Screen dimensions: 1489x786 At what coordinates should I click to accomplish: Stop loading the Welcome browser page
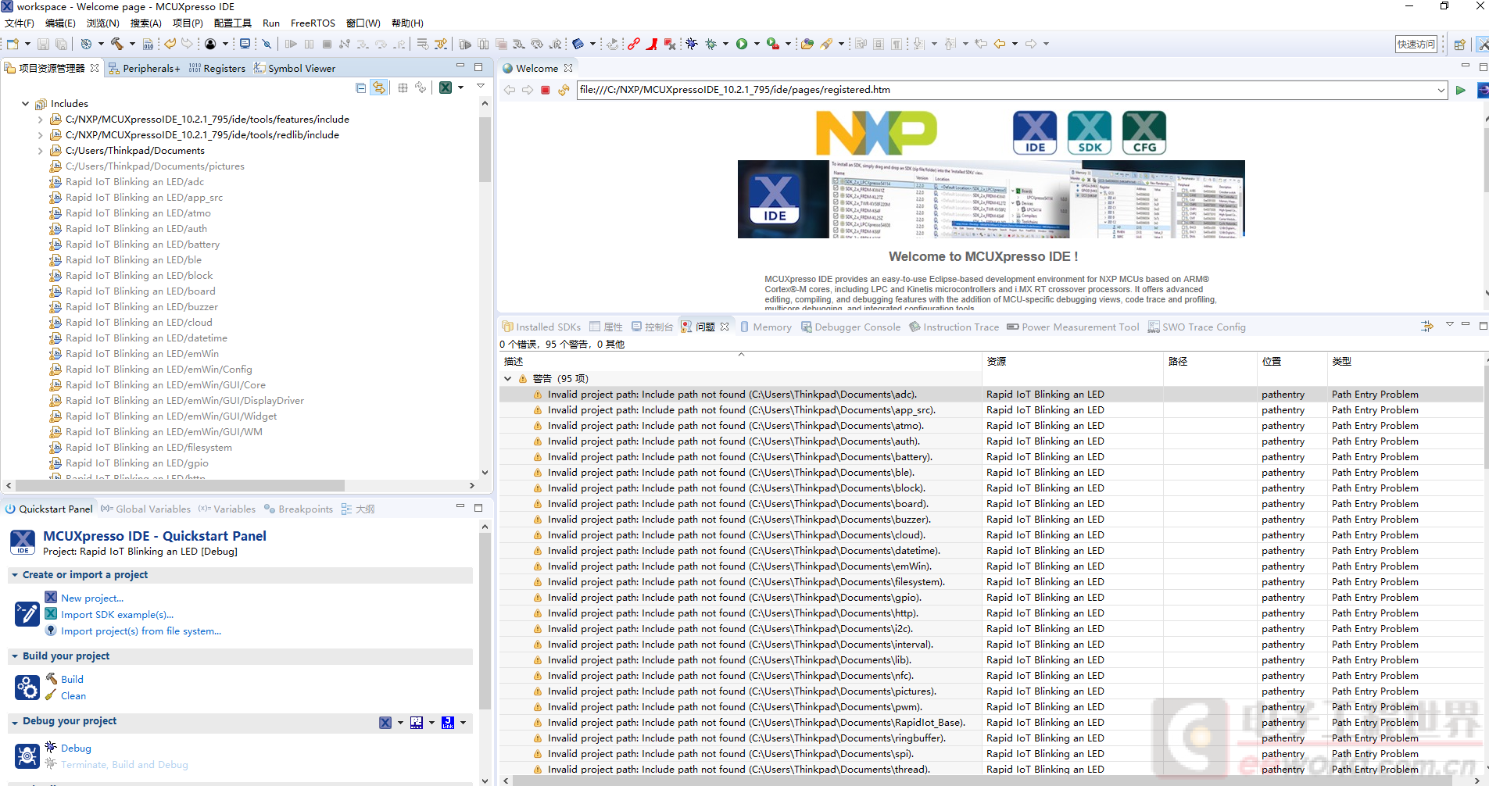(x=546, y=90)
